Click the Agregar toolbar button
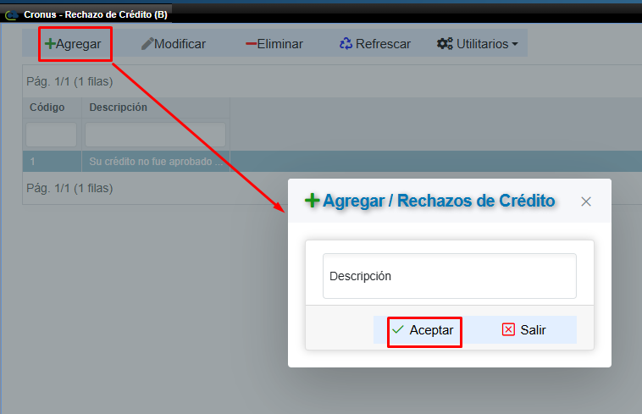 click(x=73, y=44)
